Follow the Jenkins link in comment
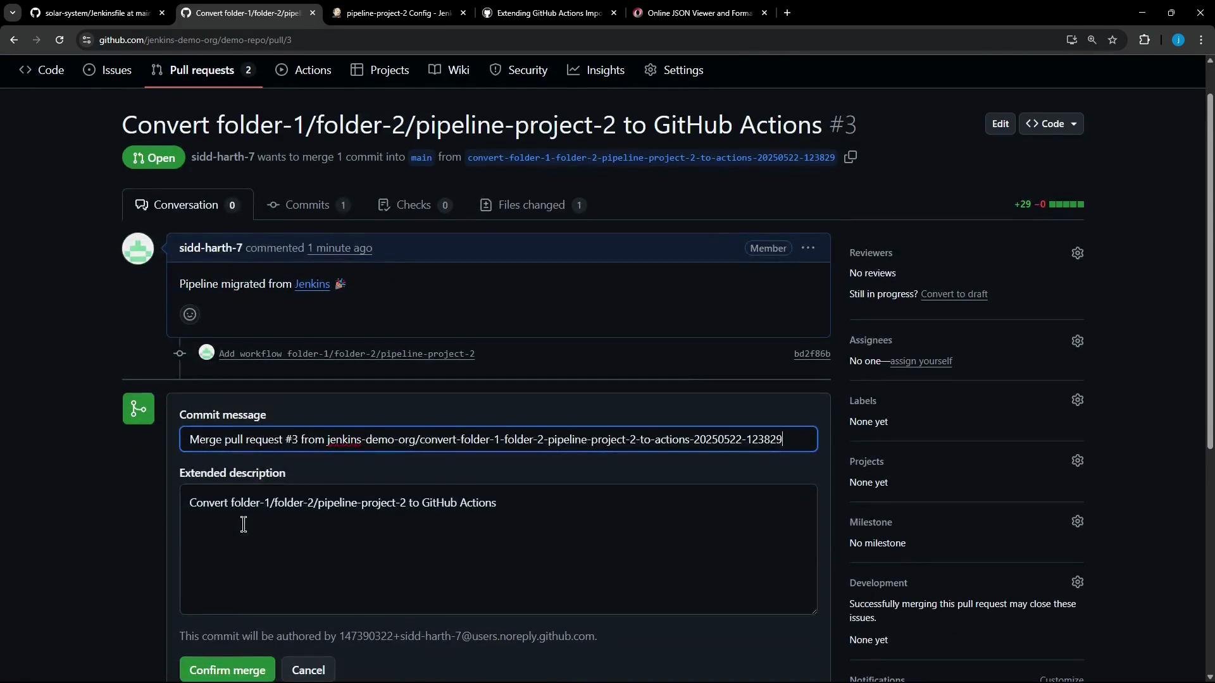Image resolution: width=1215 pixels, height=683 pixels. coord(312,284)
